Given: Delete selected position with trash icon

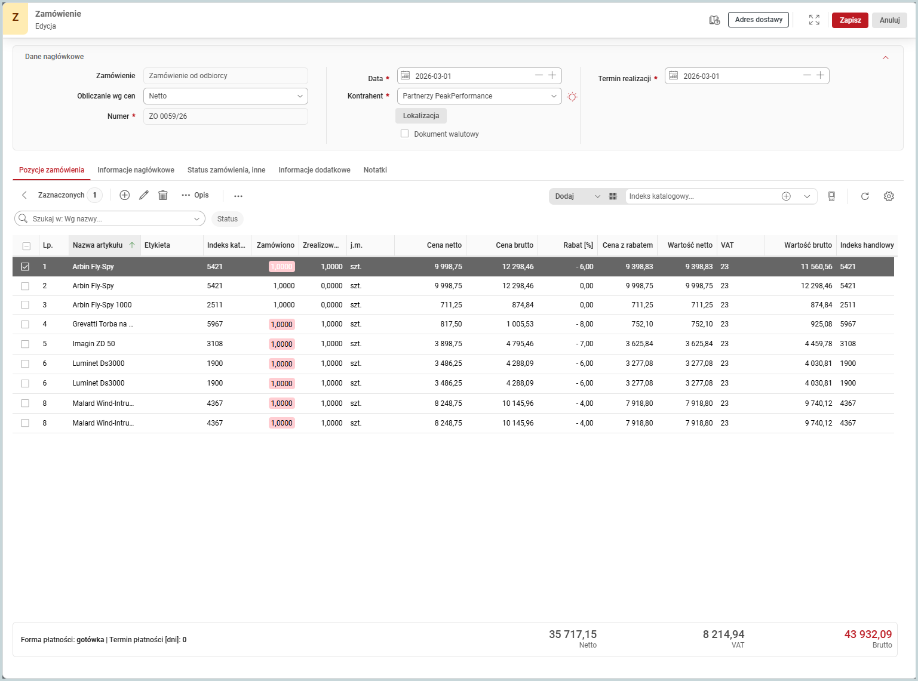Looking at the screenshot, I should 163,195.
